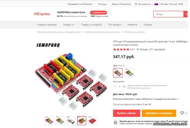Expand the Товары dropdown menu
This screenshot has width=190, height=128.
68,25
